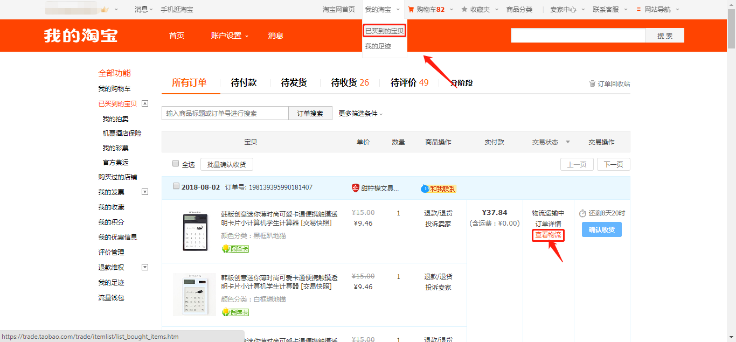Open order recycle bin trash icon

tap(592, 83)
